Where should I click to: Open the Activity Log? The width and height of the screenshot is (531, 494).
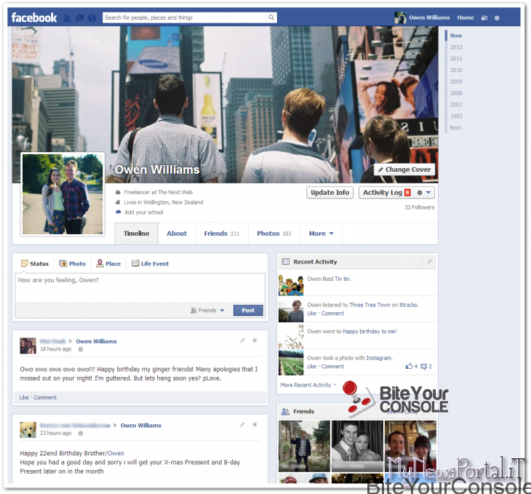pos(386,193)
